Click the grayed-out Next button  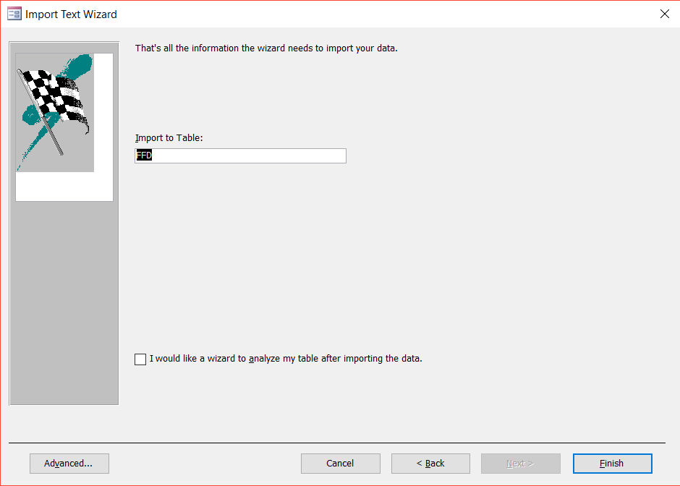[521, 464]
